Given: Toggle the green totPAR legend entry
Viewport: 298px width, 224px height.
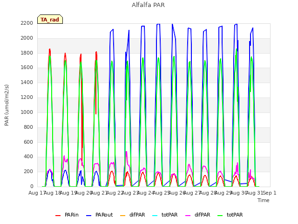Looking at the screenshot, I should pos(230,215).
